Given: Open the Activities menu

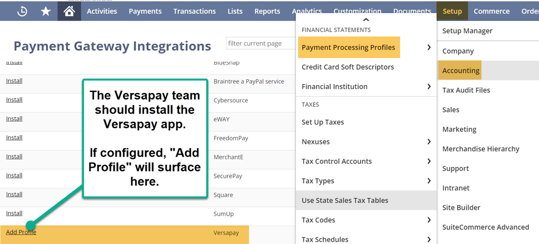Looking at the screenshot, I should pos(102,12).
